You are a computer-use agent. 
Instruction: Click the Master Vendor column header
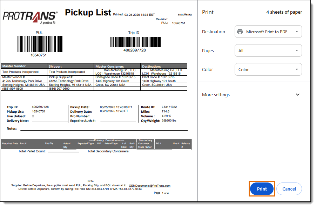click(x=24, y=66)
